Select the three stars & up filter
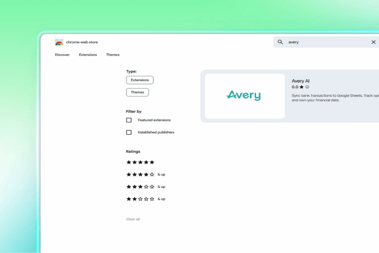 (146, 187)
